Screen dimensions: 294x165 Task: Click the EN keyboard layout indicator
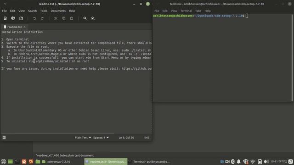222,161
